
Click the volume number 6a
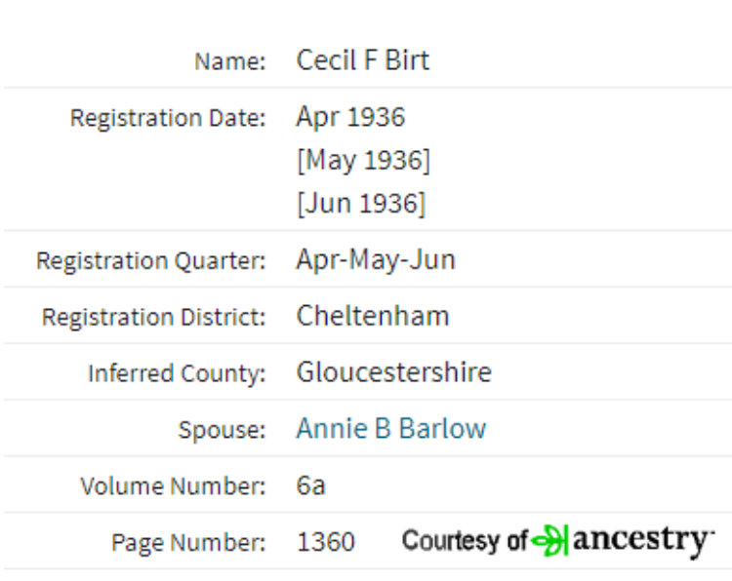pos(311,485)
